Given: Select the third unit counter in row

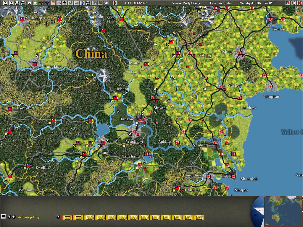Looking at the screenshot, I should pyautogui.click(x=89, y=218).
